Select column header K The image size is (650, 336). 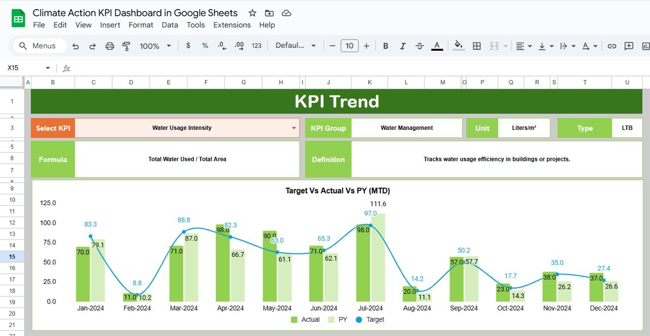click(x=370, y=82)
